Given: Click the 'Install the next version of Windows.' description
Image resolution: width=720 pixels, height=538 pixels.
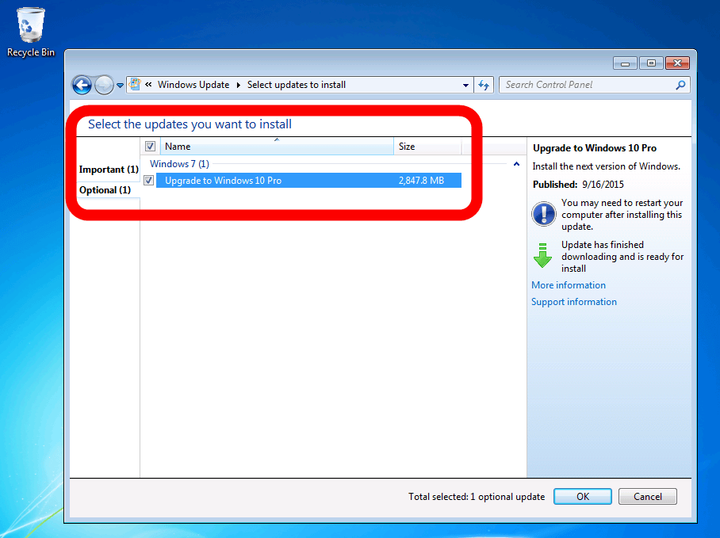Looking at the screenshot, I should 606,166.
